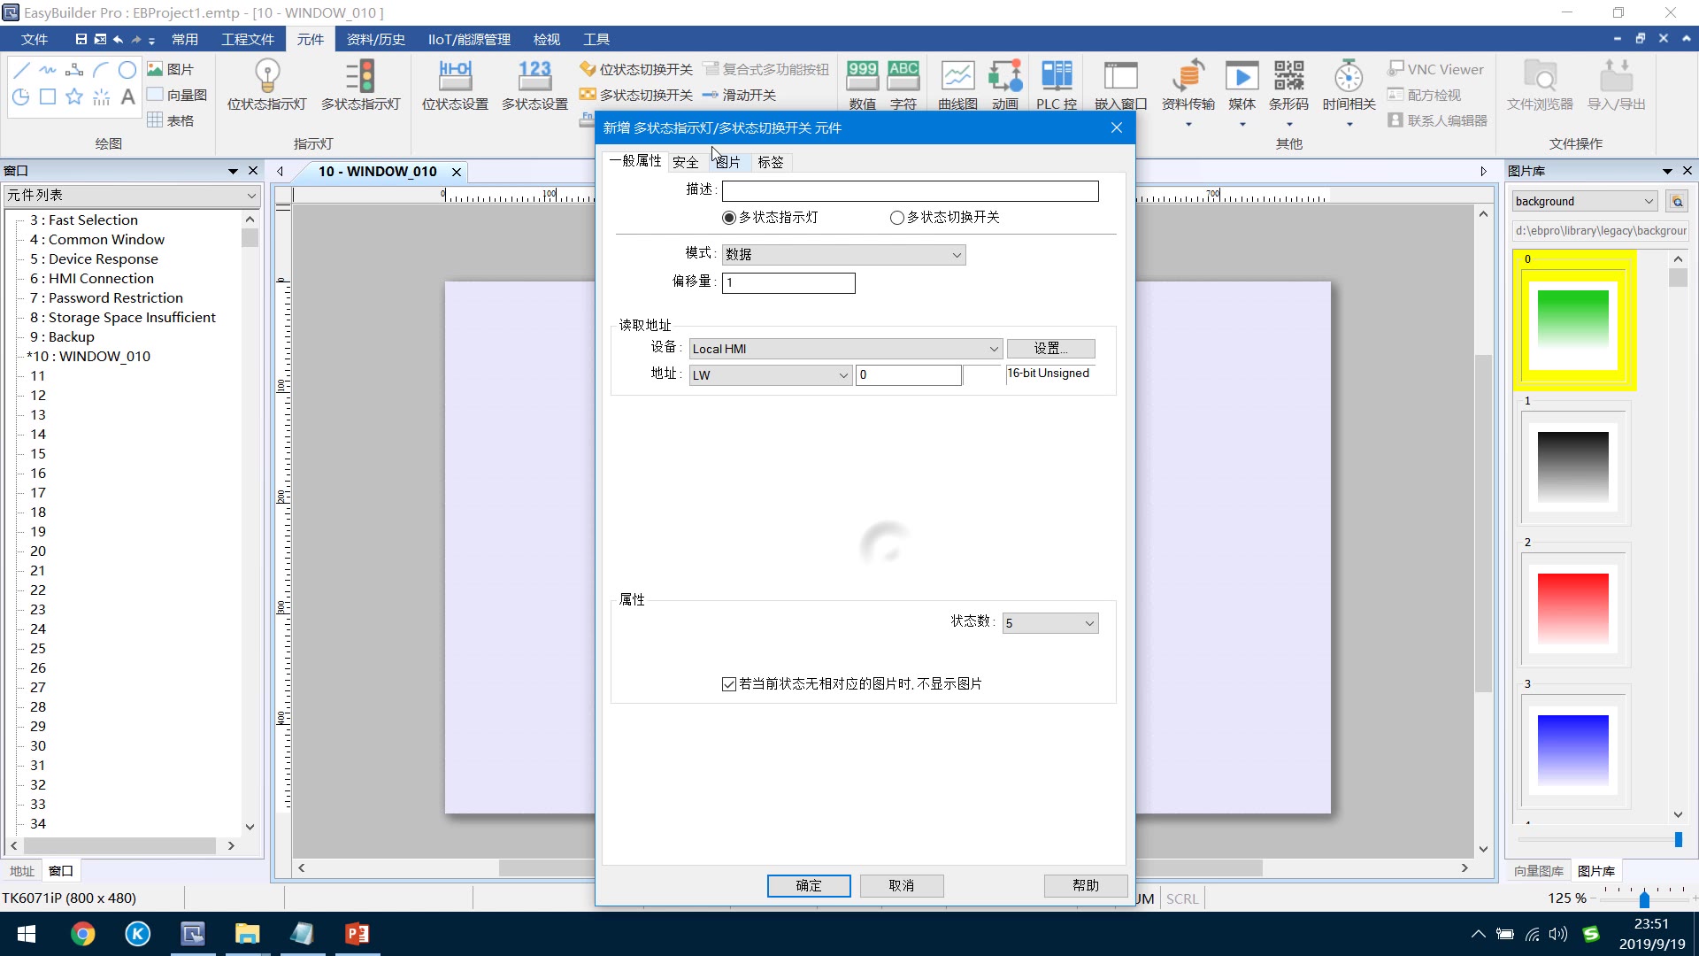Click the bit lamp (位状态指示灯) bulb icon
Screen dimensions: 1699x956
(266, 77)
